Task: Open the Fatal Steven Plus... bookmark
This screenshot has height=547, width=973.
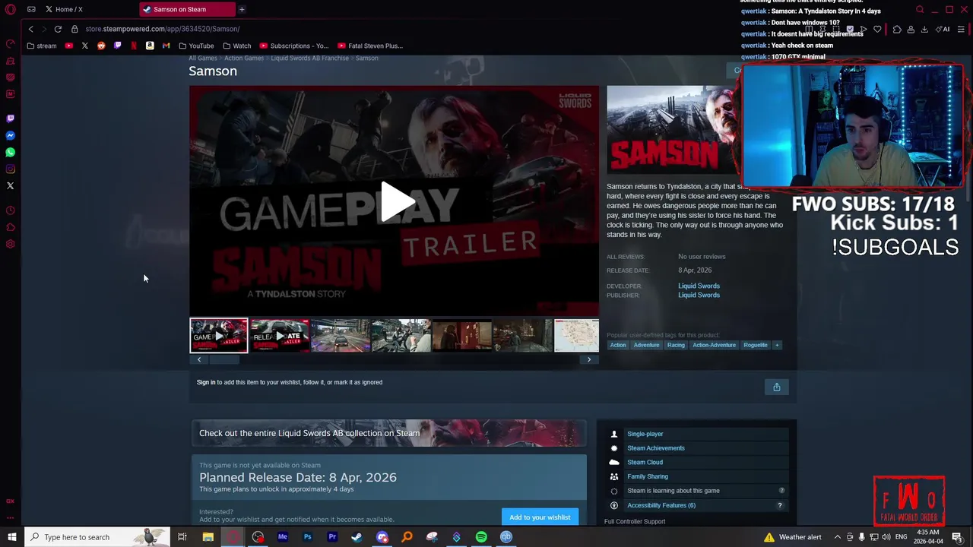Action: click(x=370, y=46)
